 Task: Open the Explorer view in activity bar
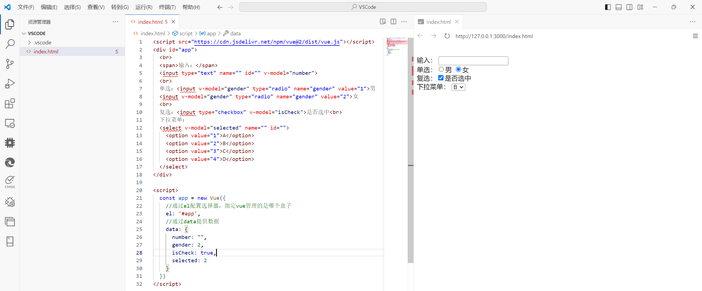point(10,24)
